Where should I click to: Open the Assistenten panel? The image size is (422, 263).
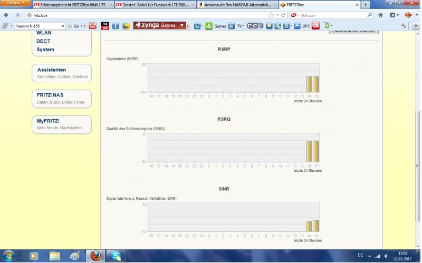tap(62, 73)
